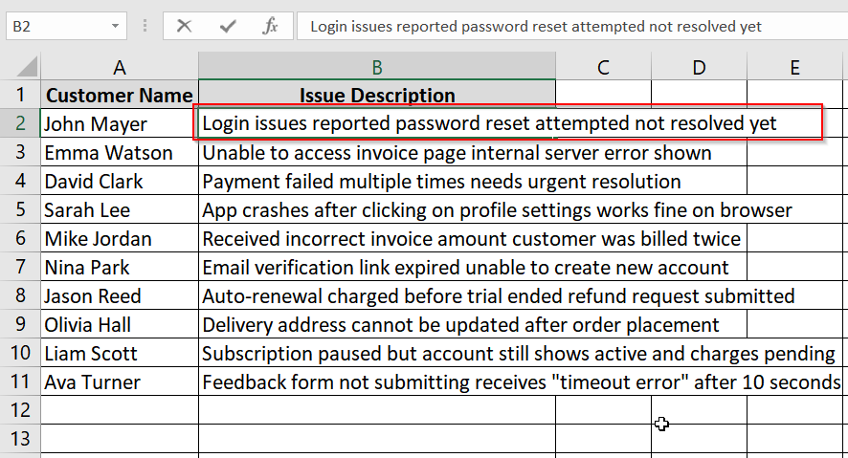848x458 pixels.
Task: Click the Customer Name header cell
Action: pos(120,95)
